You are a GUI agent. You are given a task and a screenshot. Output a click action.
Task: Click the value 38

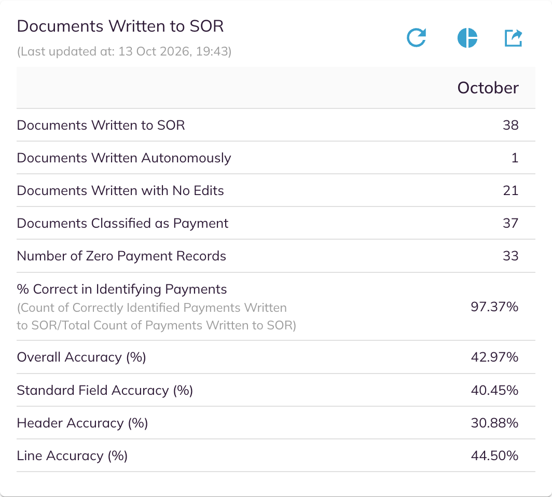(510, 125)
